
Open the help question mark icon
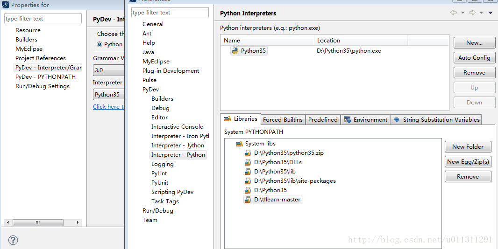coord(13,240)
